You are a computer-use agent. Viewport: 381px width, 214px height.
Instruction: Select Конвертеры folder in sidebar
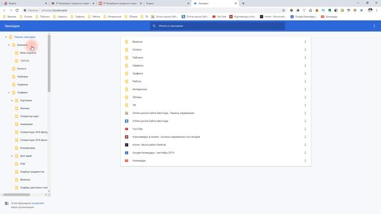pos(27,148)
